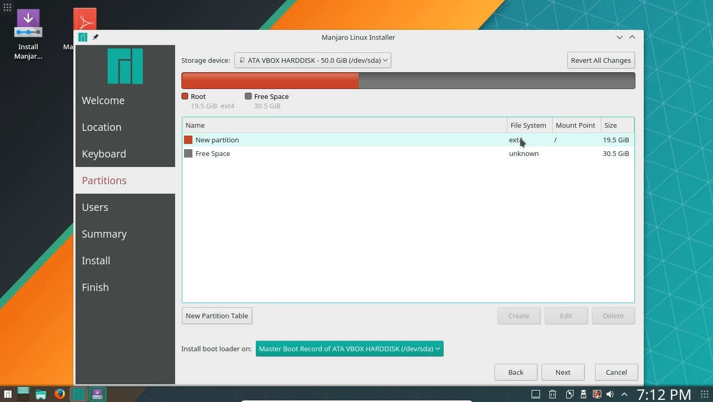This screenshot has height=402, width=713.
Task: Open the network status tray icon
Action: pyautogui.click(x=597, y=394)
